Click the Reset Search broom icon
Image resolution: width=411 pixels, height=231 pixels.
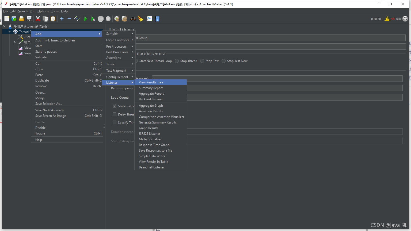tap(140, 19)
